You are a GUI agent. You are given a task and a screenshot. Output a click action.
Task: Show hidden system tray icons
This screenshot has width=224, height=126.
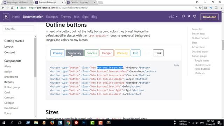tap(189, 123)
